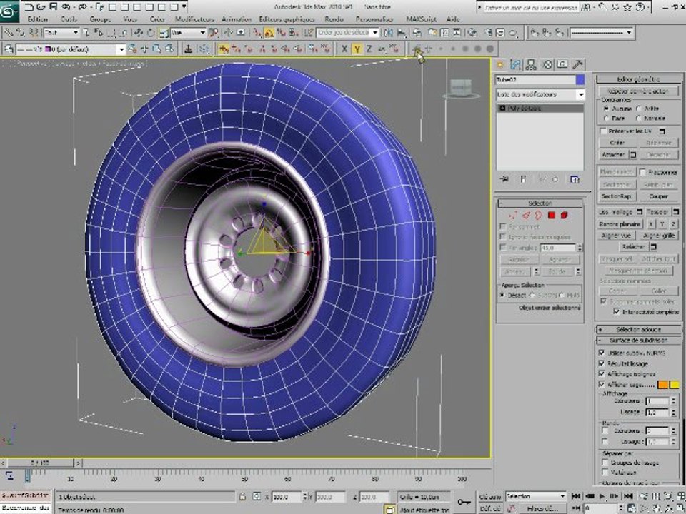Click the Mirror tool icon in main toolbar
Image resolution: width=686 pixels, height=514 pixels.
[x=389, y=33]
